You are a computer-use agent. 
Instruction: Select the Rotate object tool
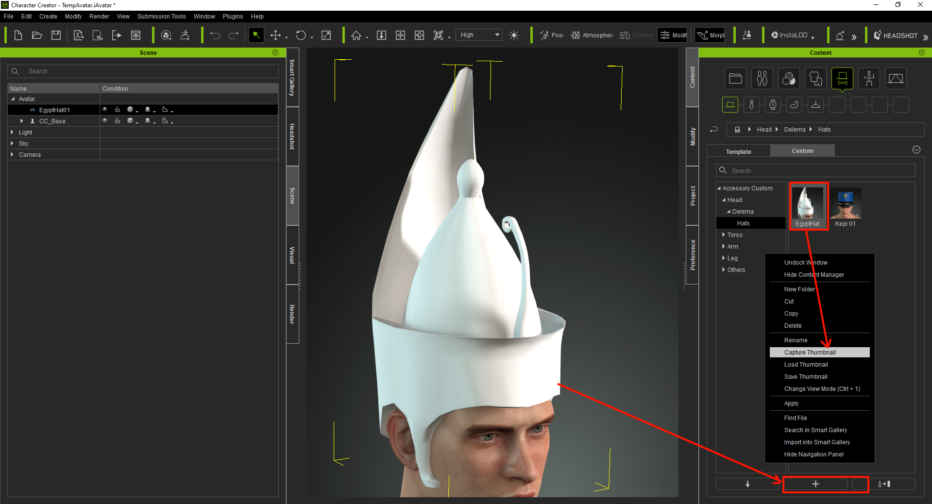[301, 35]
